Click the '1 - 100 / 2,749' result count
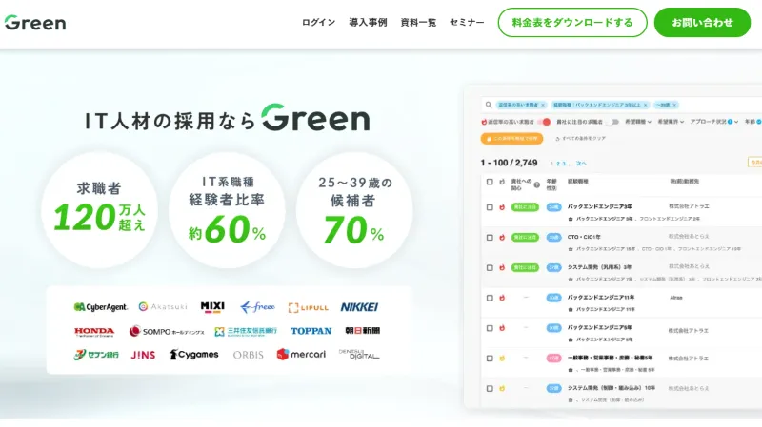Screen dimensions: 762x427 click(509, 163)
